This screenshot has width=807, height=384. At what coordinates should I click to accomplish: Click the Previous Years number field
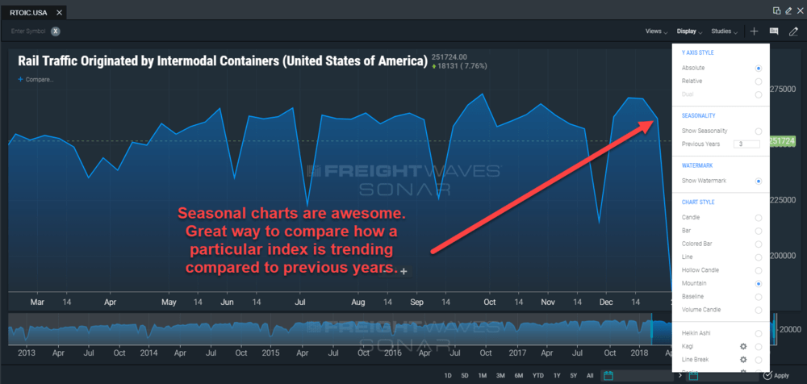point(746,144)
